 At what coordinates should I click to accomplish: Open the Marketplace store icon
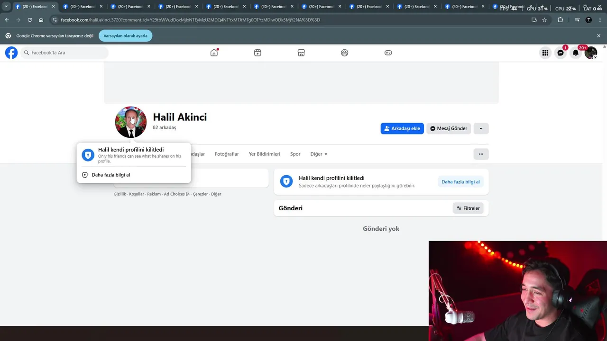[301, 53]
